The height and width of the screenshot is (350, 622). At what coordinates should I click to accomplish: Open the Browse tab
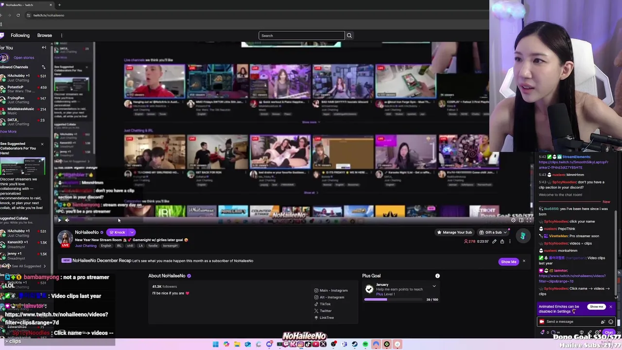point(44,35)
